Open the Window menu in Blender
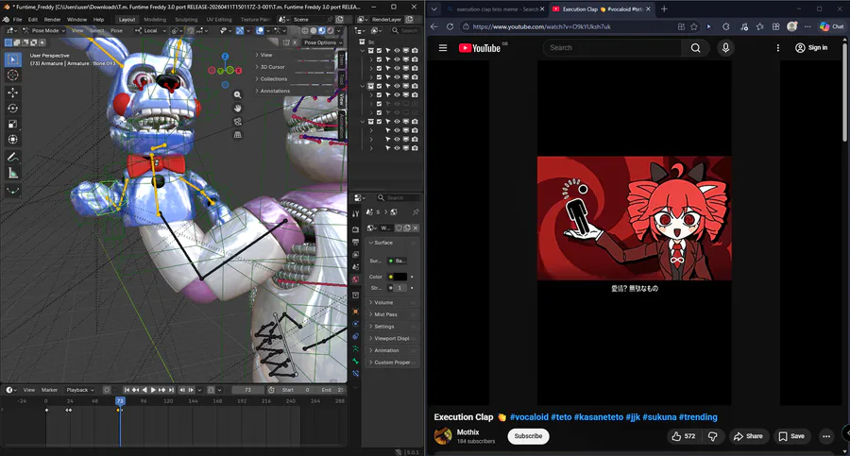The width and height of the screenshot is (850, 456). pyautogui.click(x=77, y=19)
